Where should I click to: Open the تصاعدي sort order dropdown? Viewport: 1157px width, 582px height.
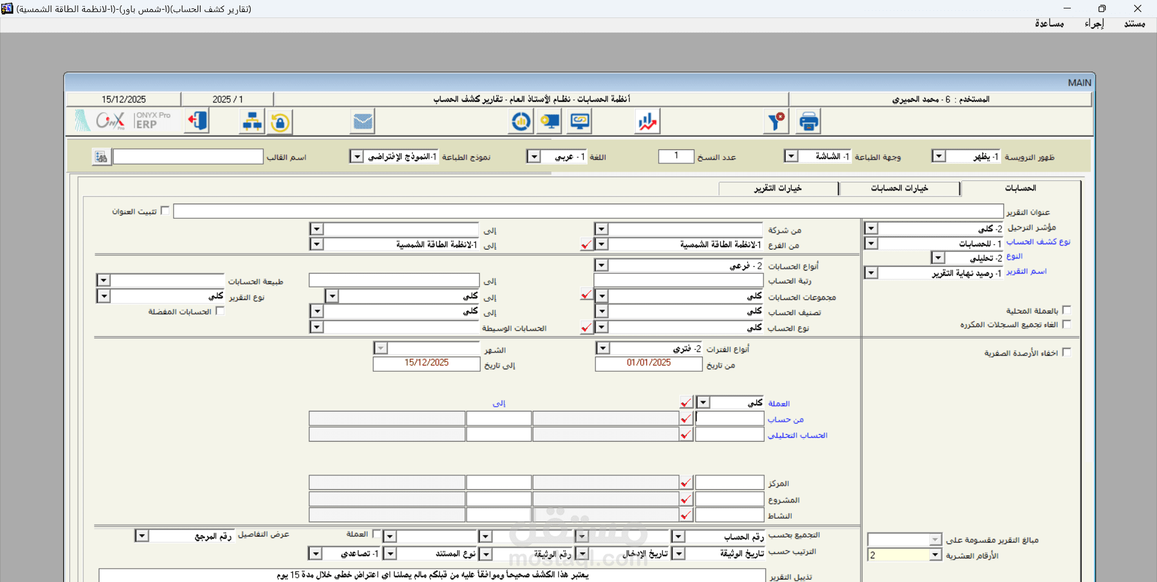click(315, 553)
